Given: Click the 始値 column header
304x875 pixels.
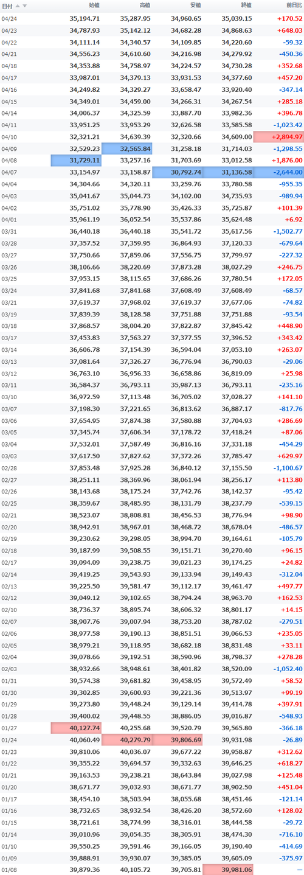Looking at the screenshot, I should pos(94,5).
